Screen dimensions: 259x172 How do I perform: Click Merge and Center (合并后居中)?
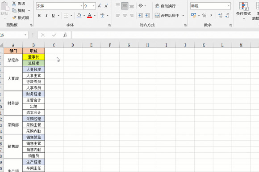tap(167, 16)
